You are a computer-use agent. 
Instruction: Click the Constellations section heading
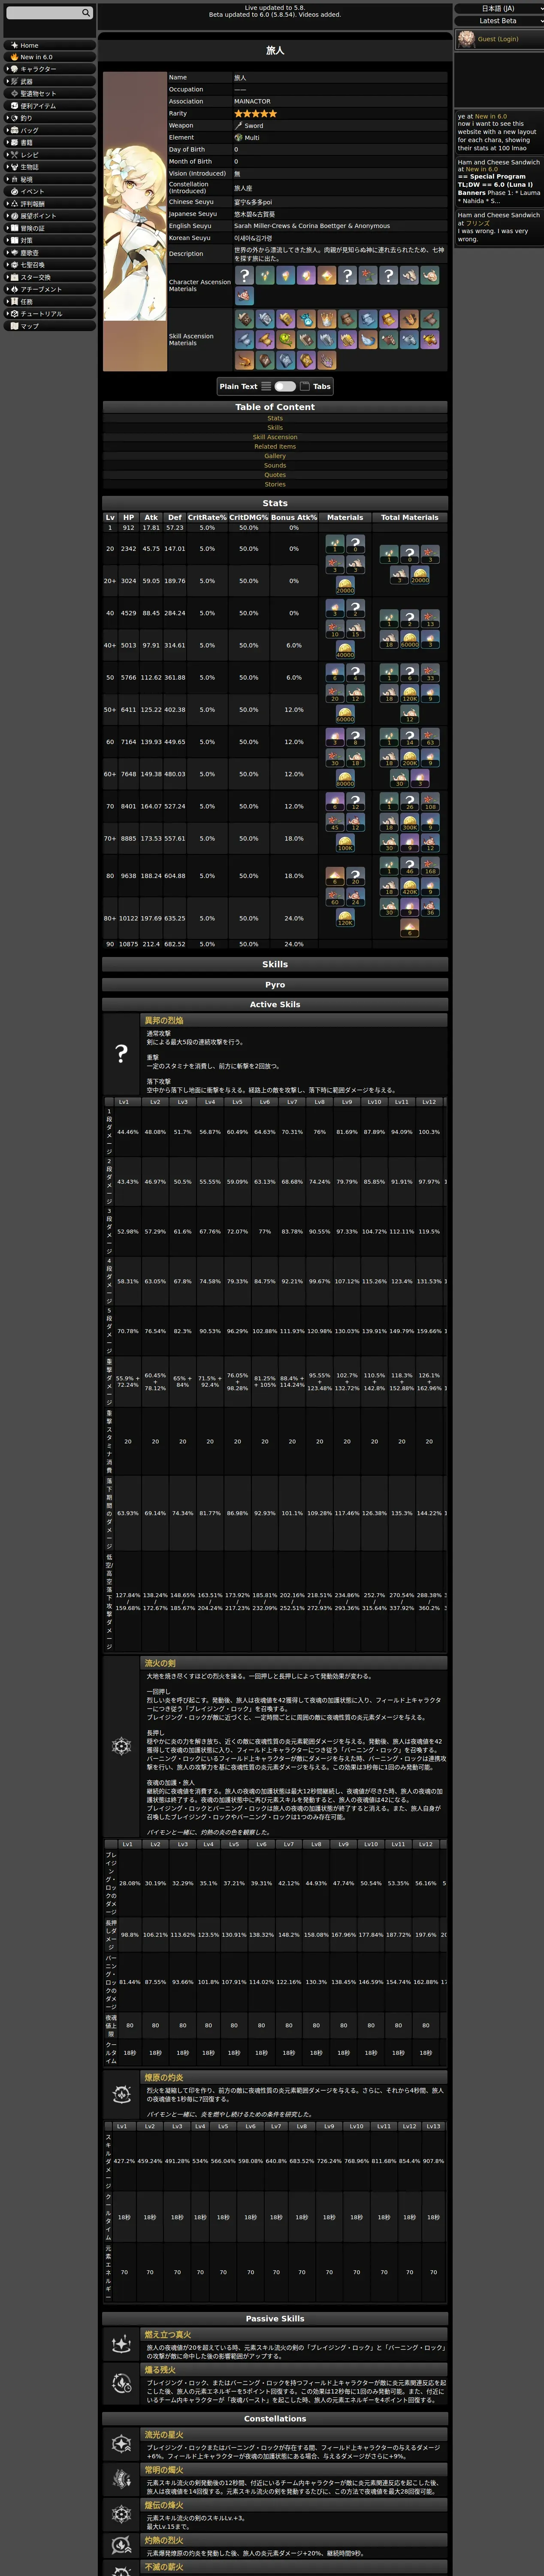(x=275, y=2419)
